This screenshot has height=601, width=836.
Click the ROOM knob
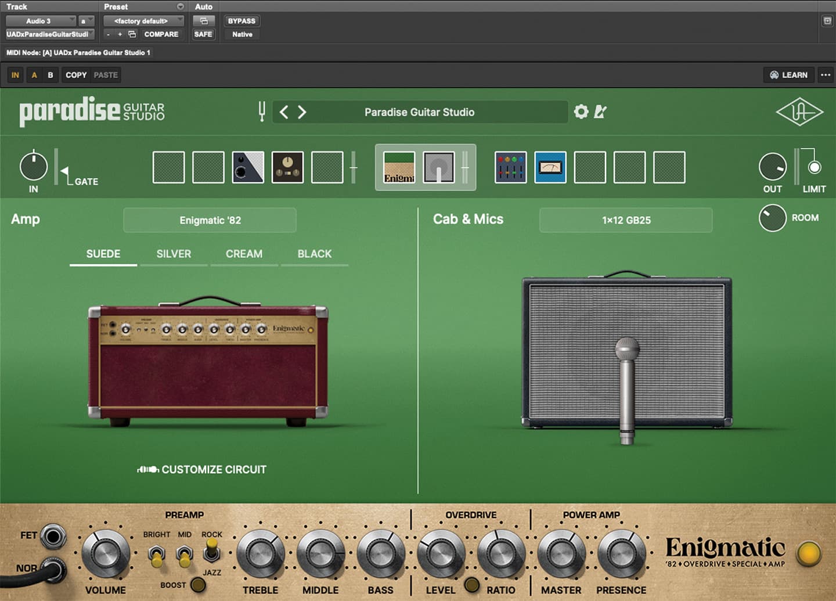773,218
